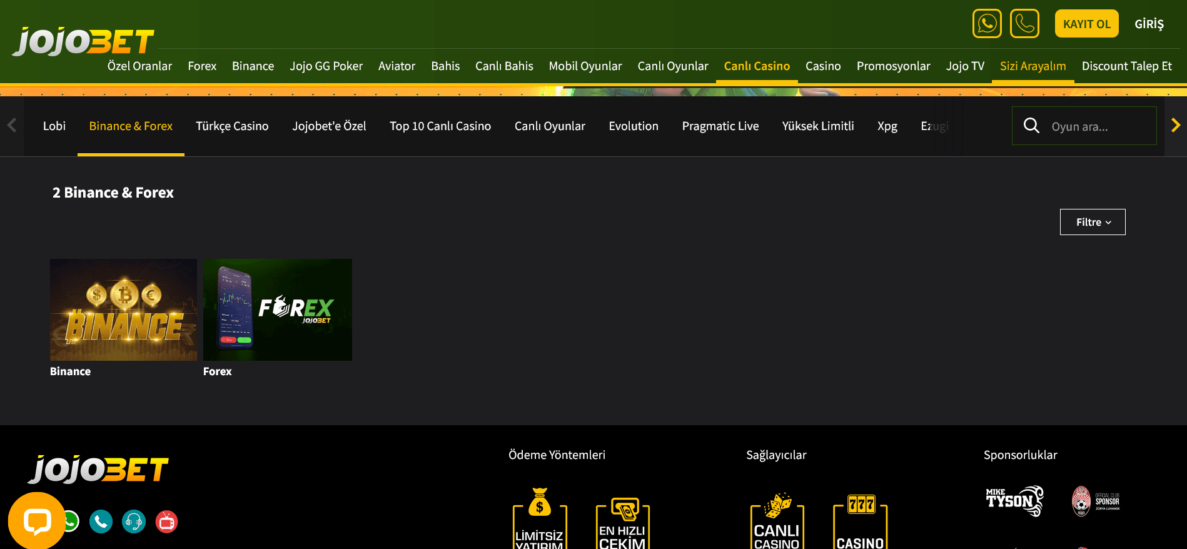Click En Hızlı Çekim icon
The image size is (1187, 549).
pyautogui.click(x=623, y=523)
